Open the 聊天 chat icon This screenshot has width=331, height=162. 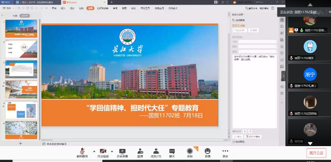pyautogui.click(x=172, y=151)
